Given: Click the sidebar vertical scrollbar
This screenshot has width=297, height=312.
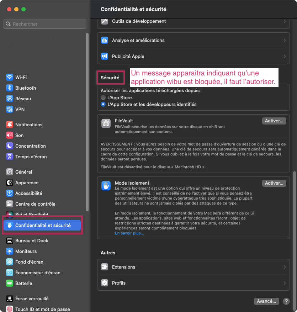Looking at the screenshot, I should [x=87, y=122].
